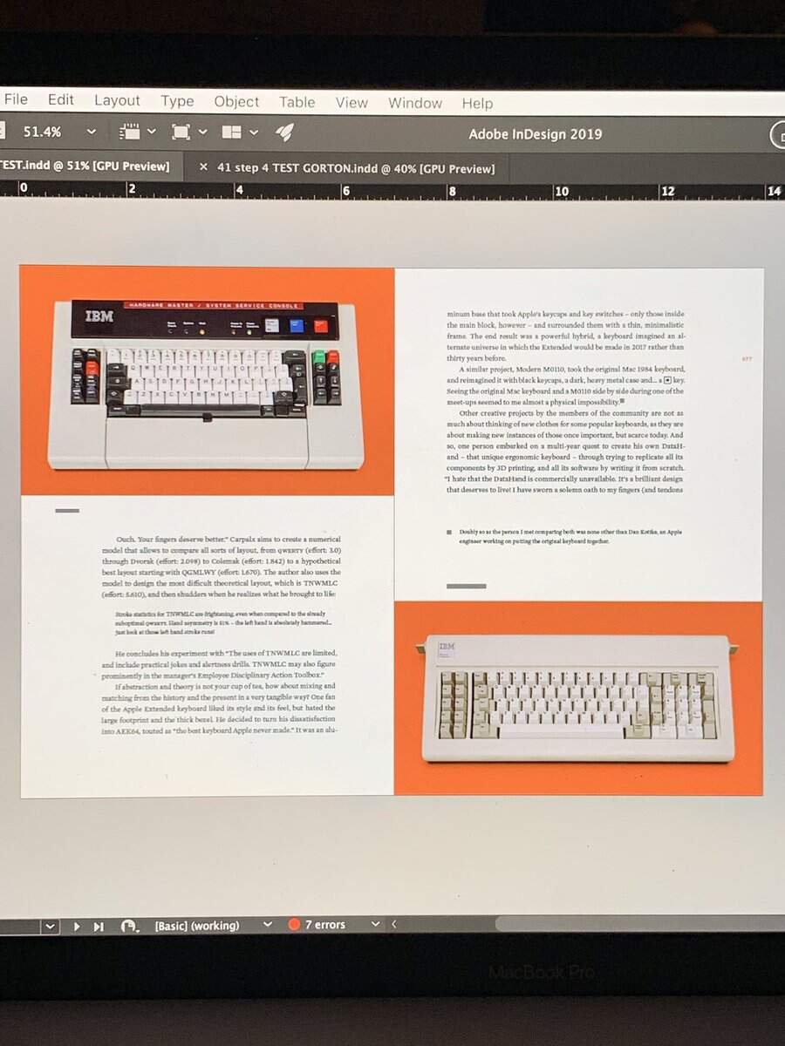Click the 51.4% zoom level field
The image size is (785, 1046).
(x=42, y=132)
